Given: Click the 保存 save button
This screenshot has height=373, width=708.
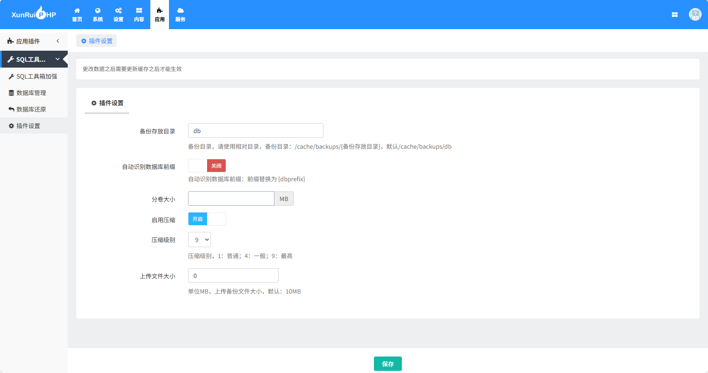Looking at the screenshot, I should point(388,364).
